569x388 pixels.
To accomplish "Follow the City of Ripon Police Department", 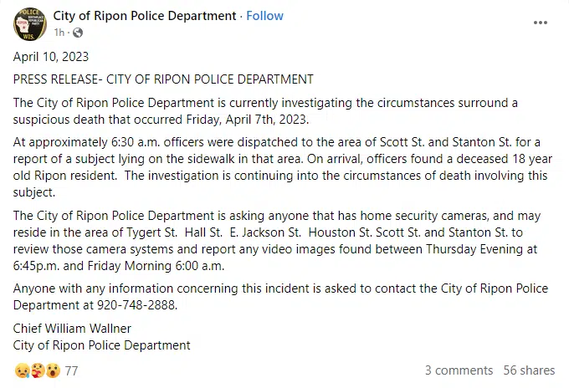I will pos(264,16).
